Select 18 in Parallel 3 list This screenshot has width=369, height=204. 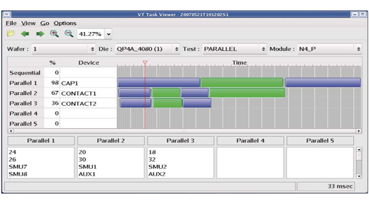click(x=152, y=152)
